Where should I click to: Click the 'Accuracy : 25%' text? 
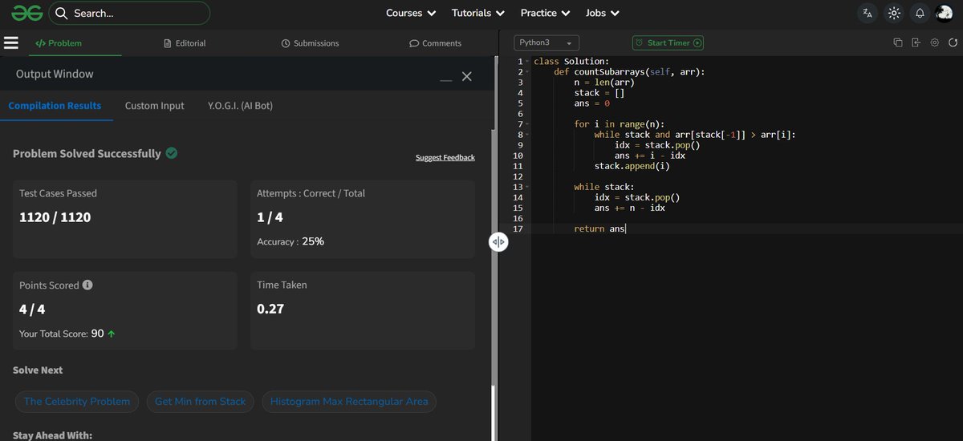pyautogui.click(x=291, y=241)
